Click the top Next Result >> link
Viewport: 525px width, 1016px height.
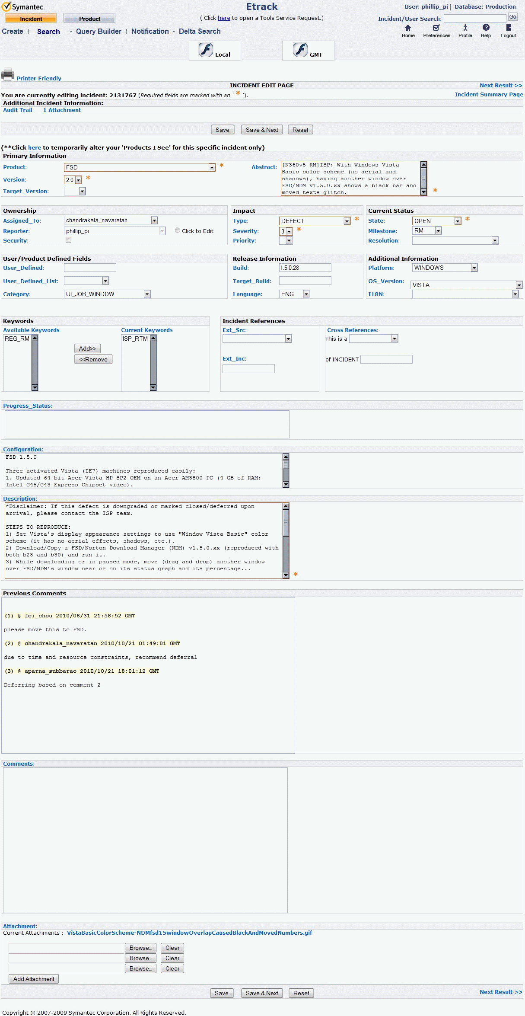[x=501, y=85]
